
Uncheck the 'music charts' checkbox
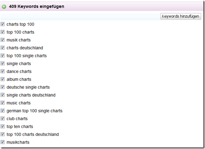coord(2,103)
